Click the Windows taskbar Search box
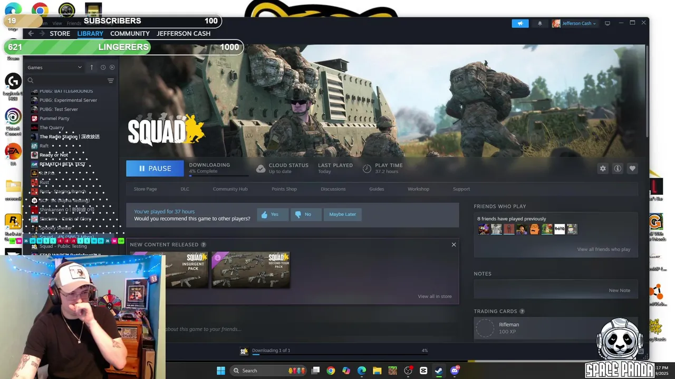This screenshot has height=379, width=675. pos(269,371)
